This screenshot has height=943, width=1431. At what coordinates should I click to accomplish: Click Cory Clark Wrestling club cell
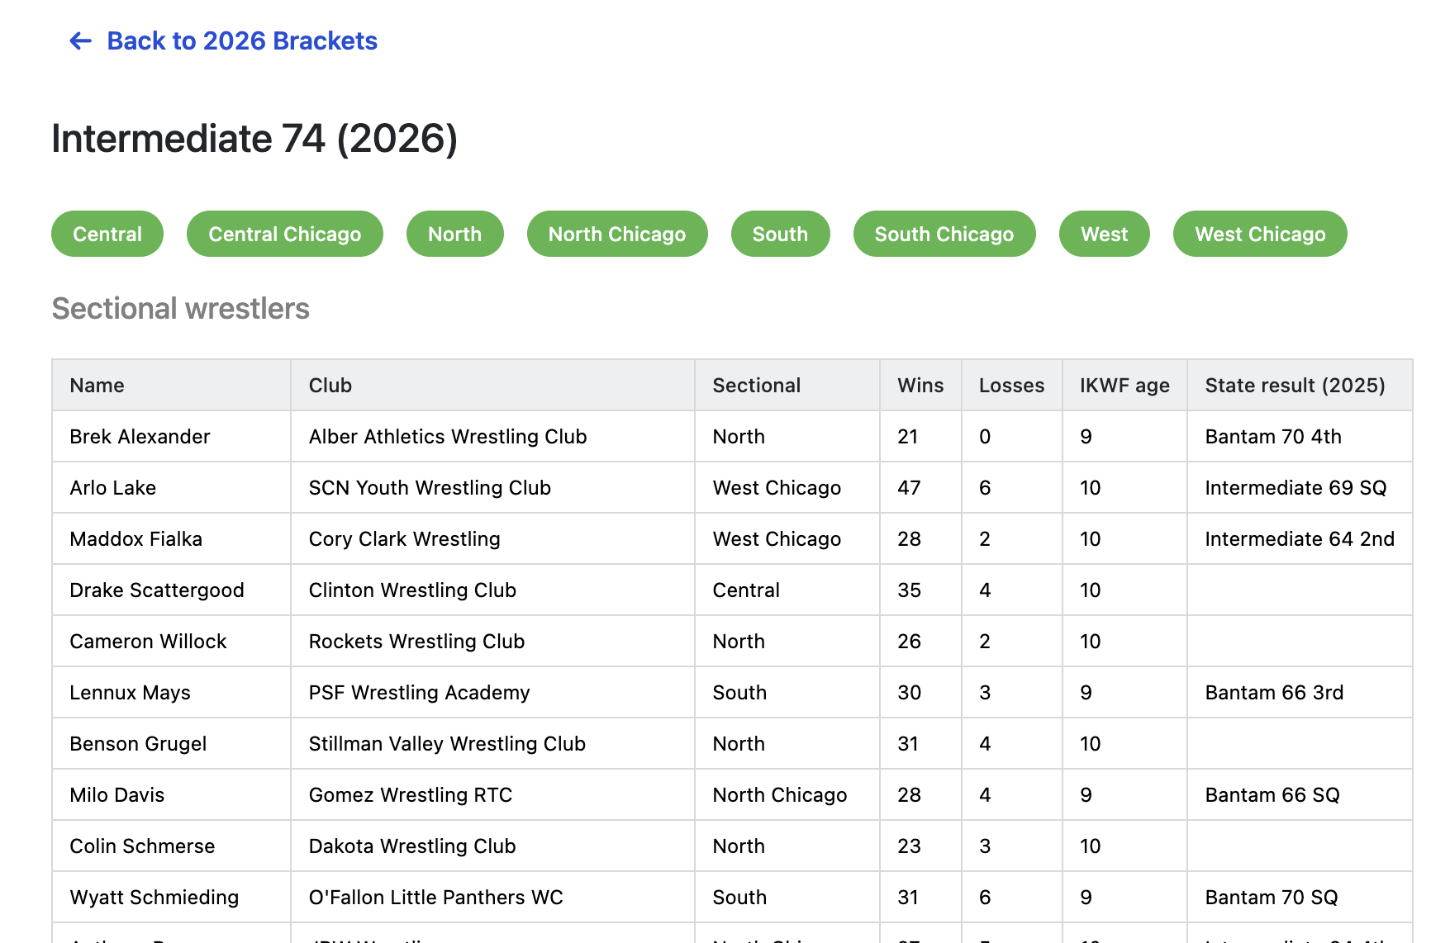(404, 539)
